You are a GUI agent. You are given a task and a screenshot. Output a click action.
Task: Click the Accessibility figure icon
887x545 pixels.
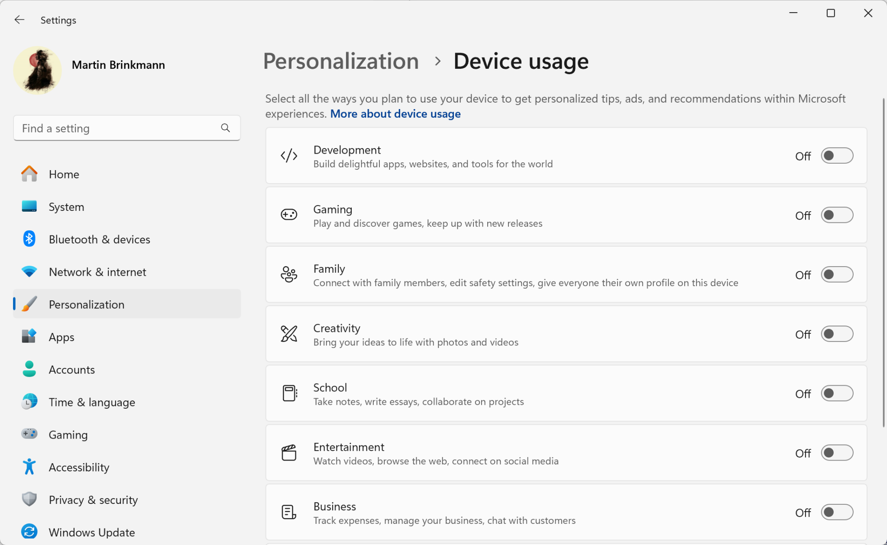click(x=29, y=467)
